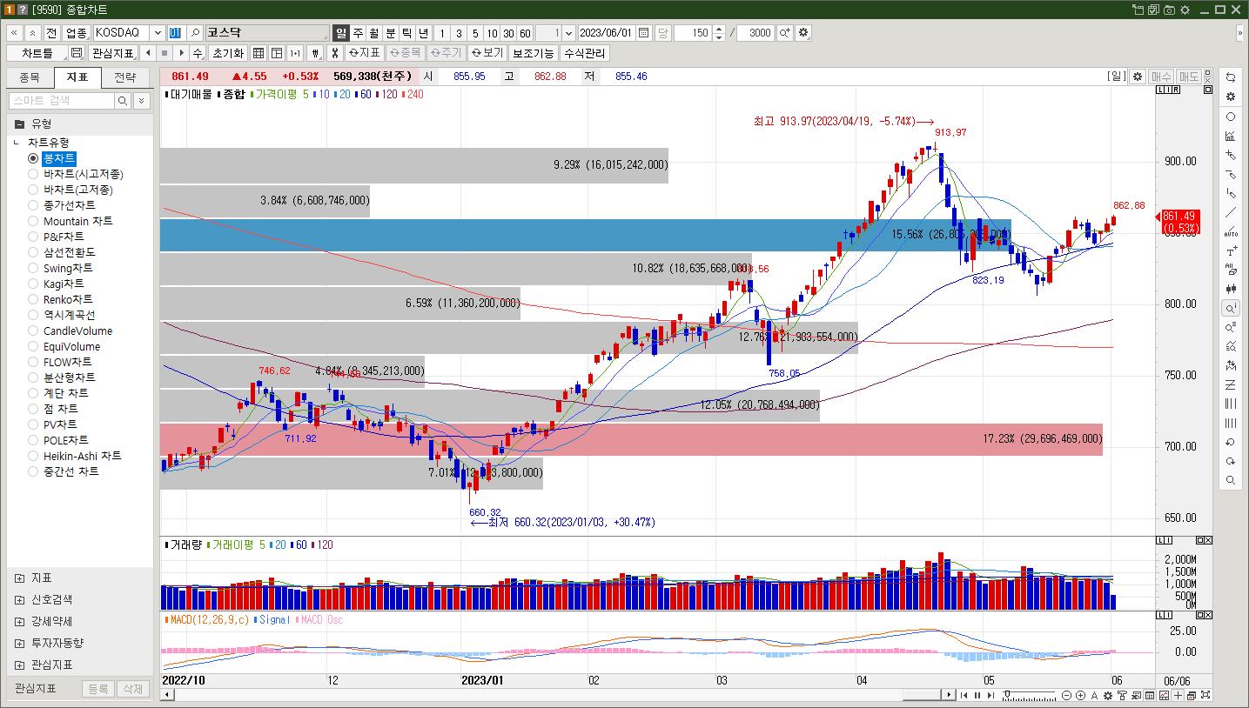
Task: Click the 매수 buy button
Action: (x=1162, y=77)
